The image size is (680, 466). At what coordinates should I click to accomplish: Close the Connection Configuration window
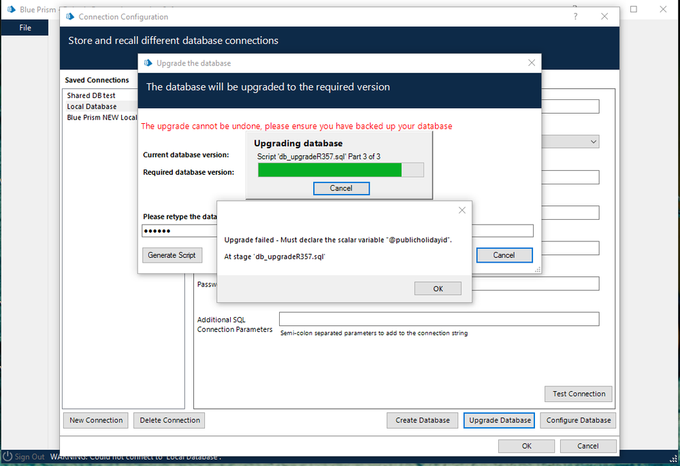coord(604,16)
